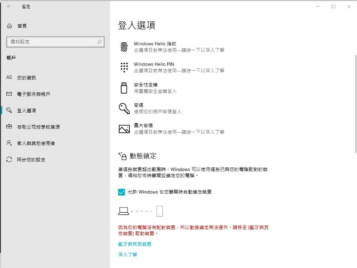This screenshot has height=268, width=357.
Task: Open the 首頁 home icon
Action: click(9, 26)
